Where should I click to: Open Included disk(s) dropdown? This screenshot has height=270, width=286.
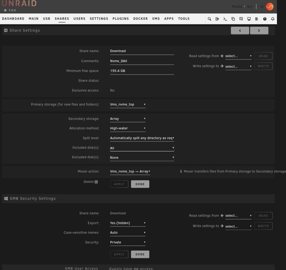(142, 148)
